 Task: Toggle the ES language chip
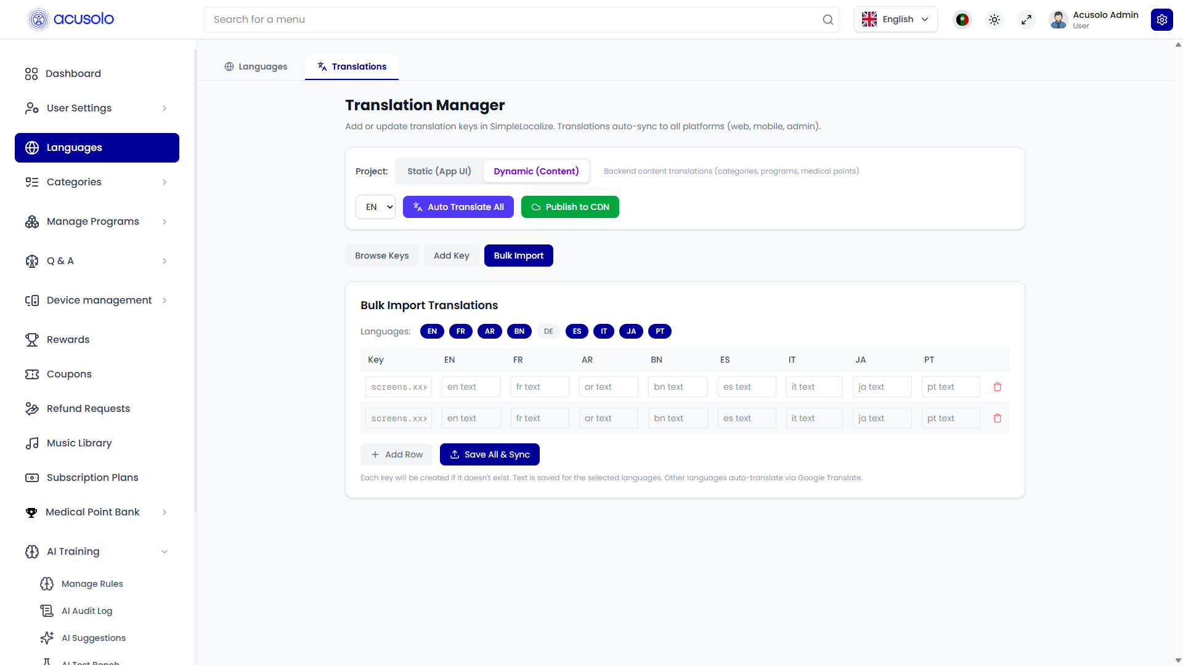[577, 331]
